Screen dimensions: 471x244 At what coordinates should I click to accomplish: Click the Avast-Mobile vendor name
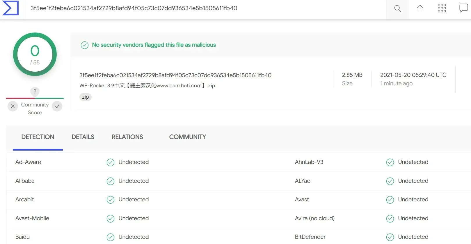(x=32, y=218)
